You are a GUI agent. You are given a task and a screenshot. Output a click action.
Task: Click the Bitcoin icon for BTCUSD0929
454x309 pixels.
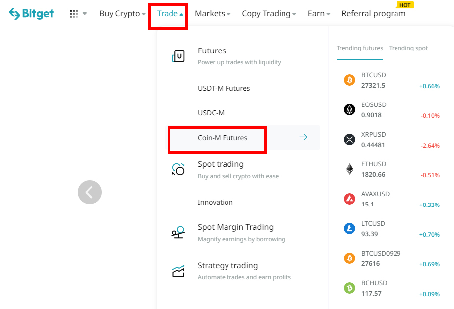pos(349,258)
